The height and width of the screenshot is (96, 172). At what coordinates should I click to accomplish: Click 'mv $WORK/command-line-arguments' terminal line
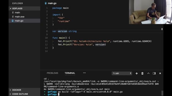(x=77, y=89)
